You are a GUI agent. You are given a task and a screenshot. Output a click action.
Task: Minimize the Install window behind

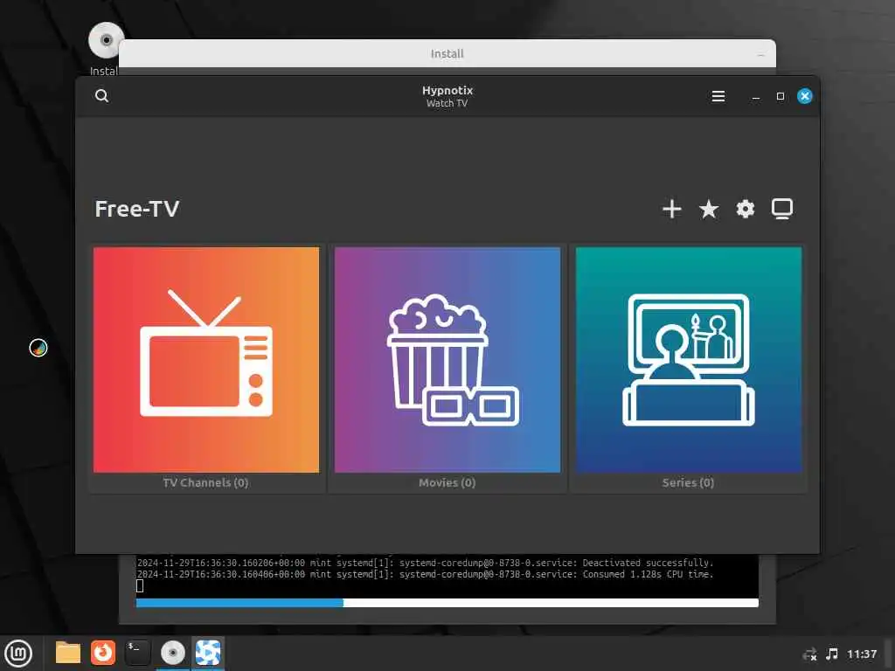pos(761,55)
